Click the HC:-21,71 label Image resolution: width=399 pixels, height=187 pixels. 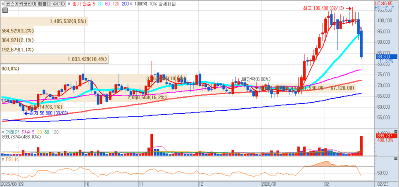384,8
